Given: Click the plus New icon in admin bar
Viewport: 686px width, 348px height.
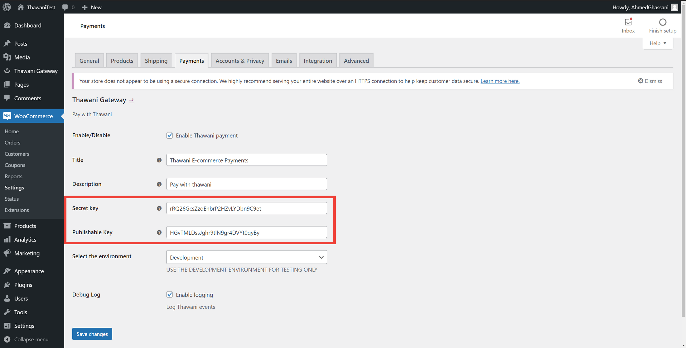Looking at the screenshot, I should click(x=85, y=7).
